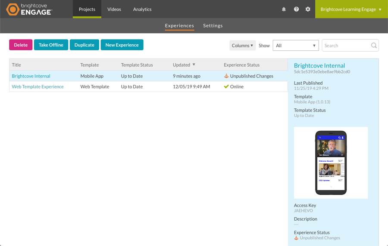Expand the Columns dropdown
Screen dimensions: 388x246
click(x=242, y=46)
